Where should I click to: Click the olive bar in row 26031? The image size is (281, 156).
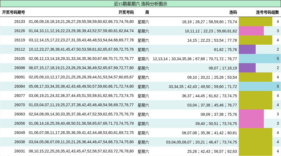click(256, 151)
